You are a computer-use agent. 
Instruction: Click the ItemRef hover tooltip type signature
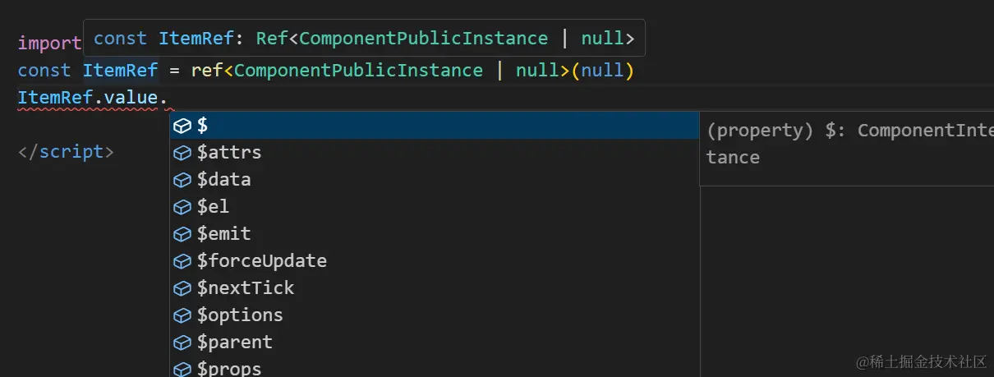click(x=364, y=38)
